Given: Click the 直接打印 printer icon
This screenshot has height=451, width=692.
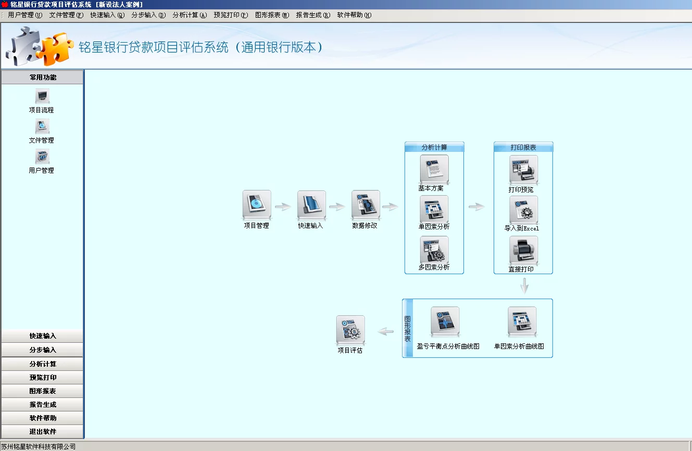Looking at the screenshot, I should point(524,250).
